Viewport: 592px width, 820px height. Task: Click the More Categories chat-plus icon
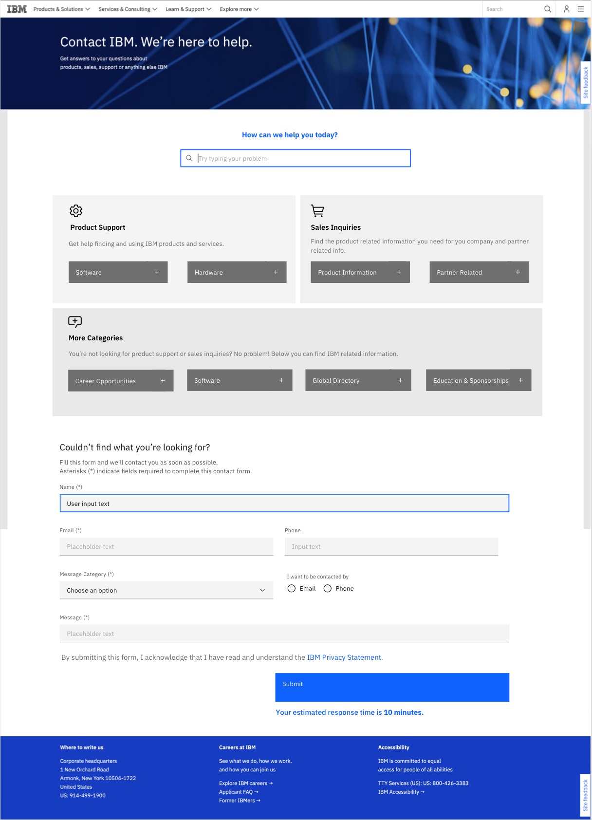(x=75, y=321)
